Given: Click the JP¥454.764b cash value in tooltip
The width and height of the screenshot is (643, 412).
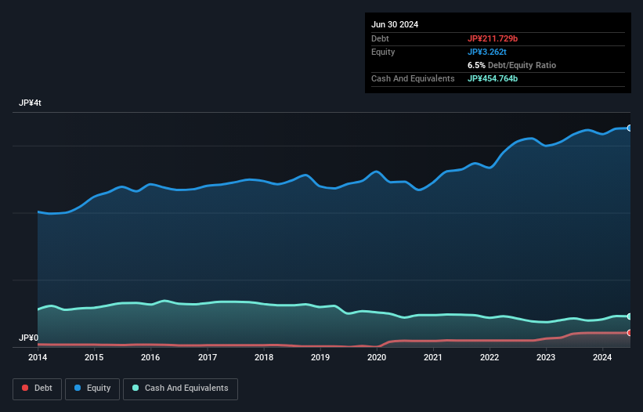Looking at the screenshot, I should [498, 78].
